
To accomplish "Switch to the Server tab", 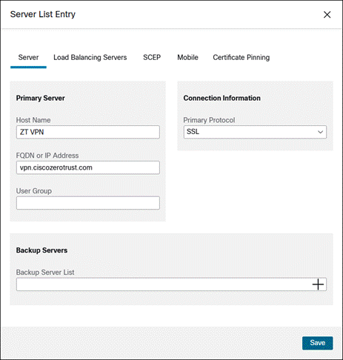I will click(28, 58).
